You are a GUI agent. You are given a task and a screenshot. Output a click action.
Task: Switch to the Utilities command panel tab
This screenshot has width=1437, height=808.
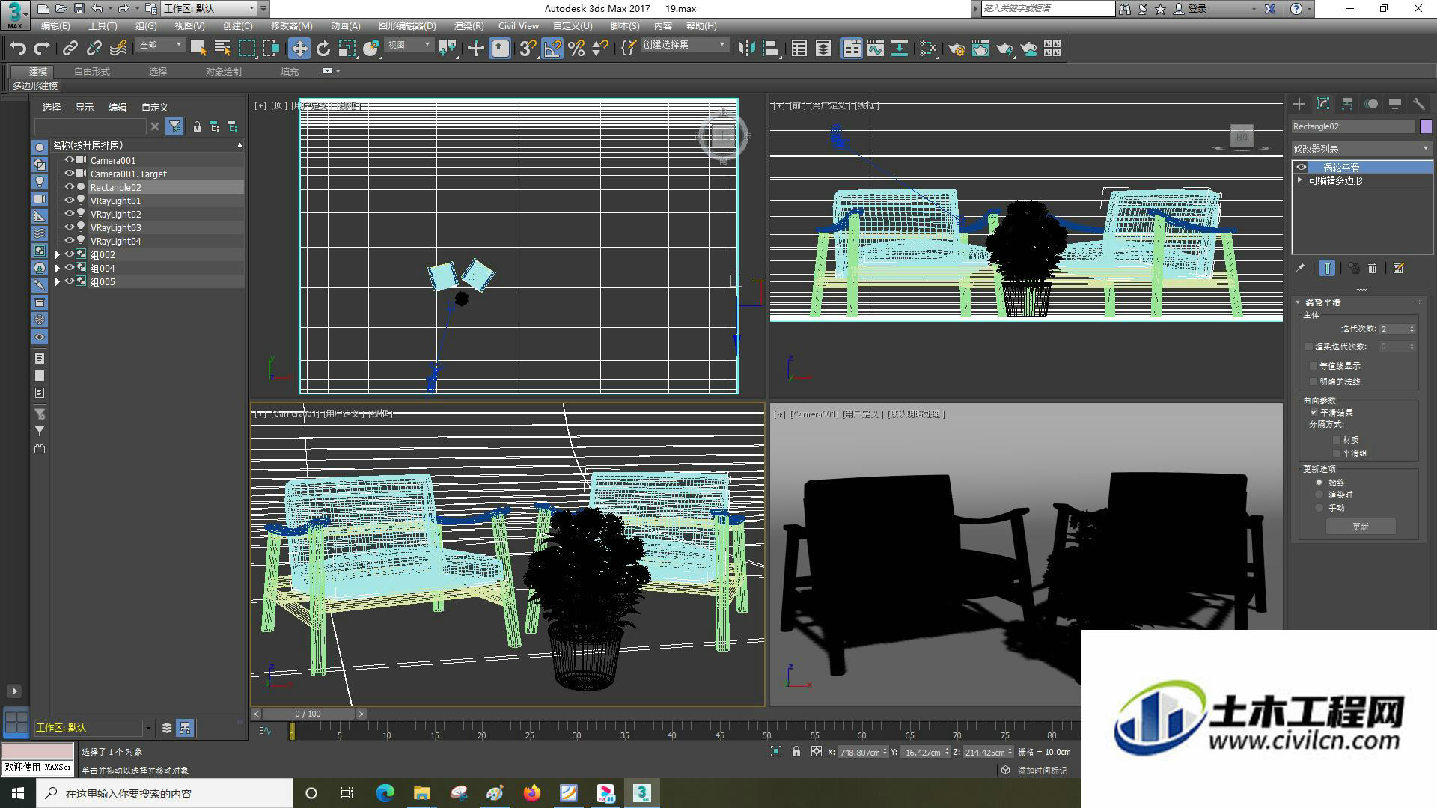coord(1419,104)
